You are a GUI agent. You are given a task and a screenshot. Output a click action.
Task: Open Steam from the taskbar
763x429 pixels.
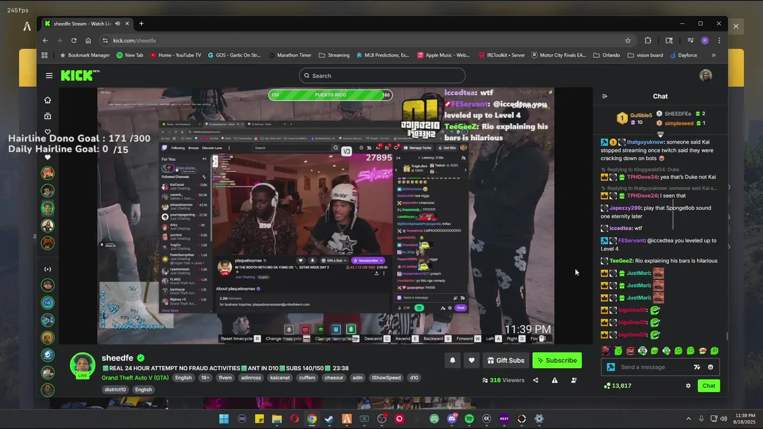(x=329, y=419)
